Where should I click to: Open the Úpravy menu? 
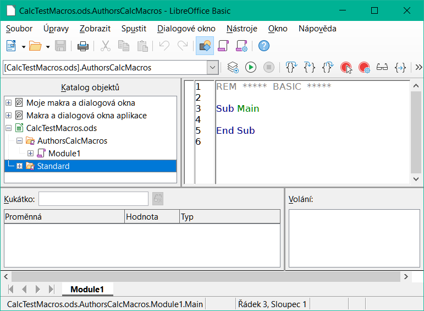tap(56, 29)
